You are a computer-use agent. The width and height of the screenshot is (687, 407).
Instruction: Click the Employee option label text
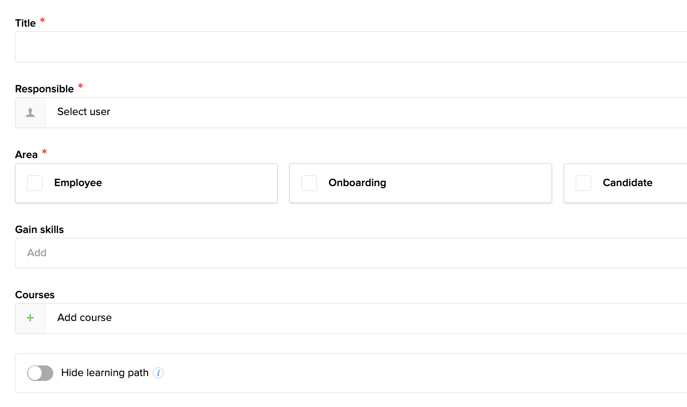[78, 183]
